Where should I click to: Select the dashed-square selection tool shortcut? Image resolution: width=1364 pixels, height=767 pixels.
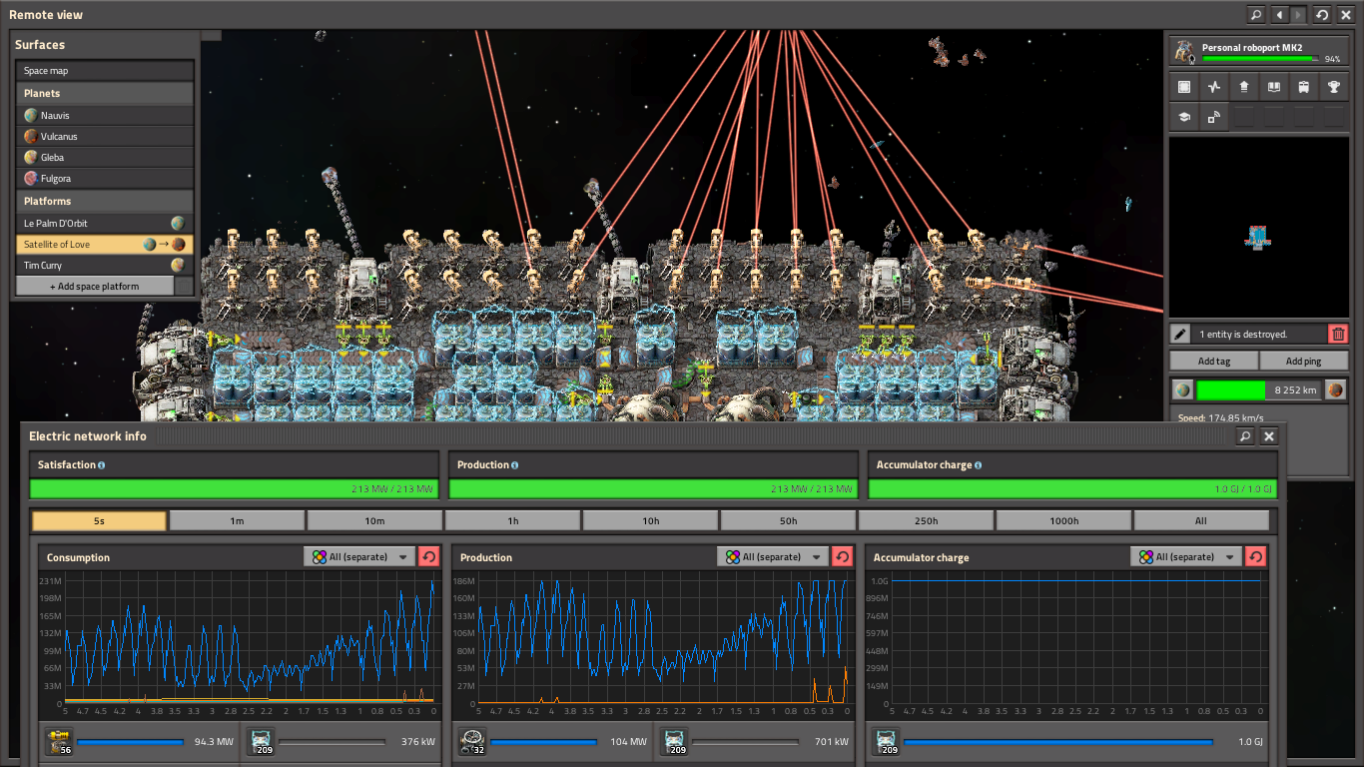(x=1184, y=87)
